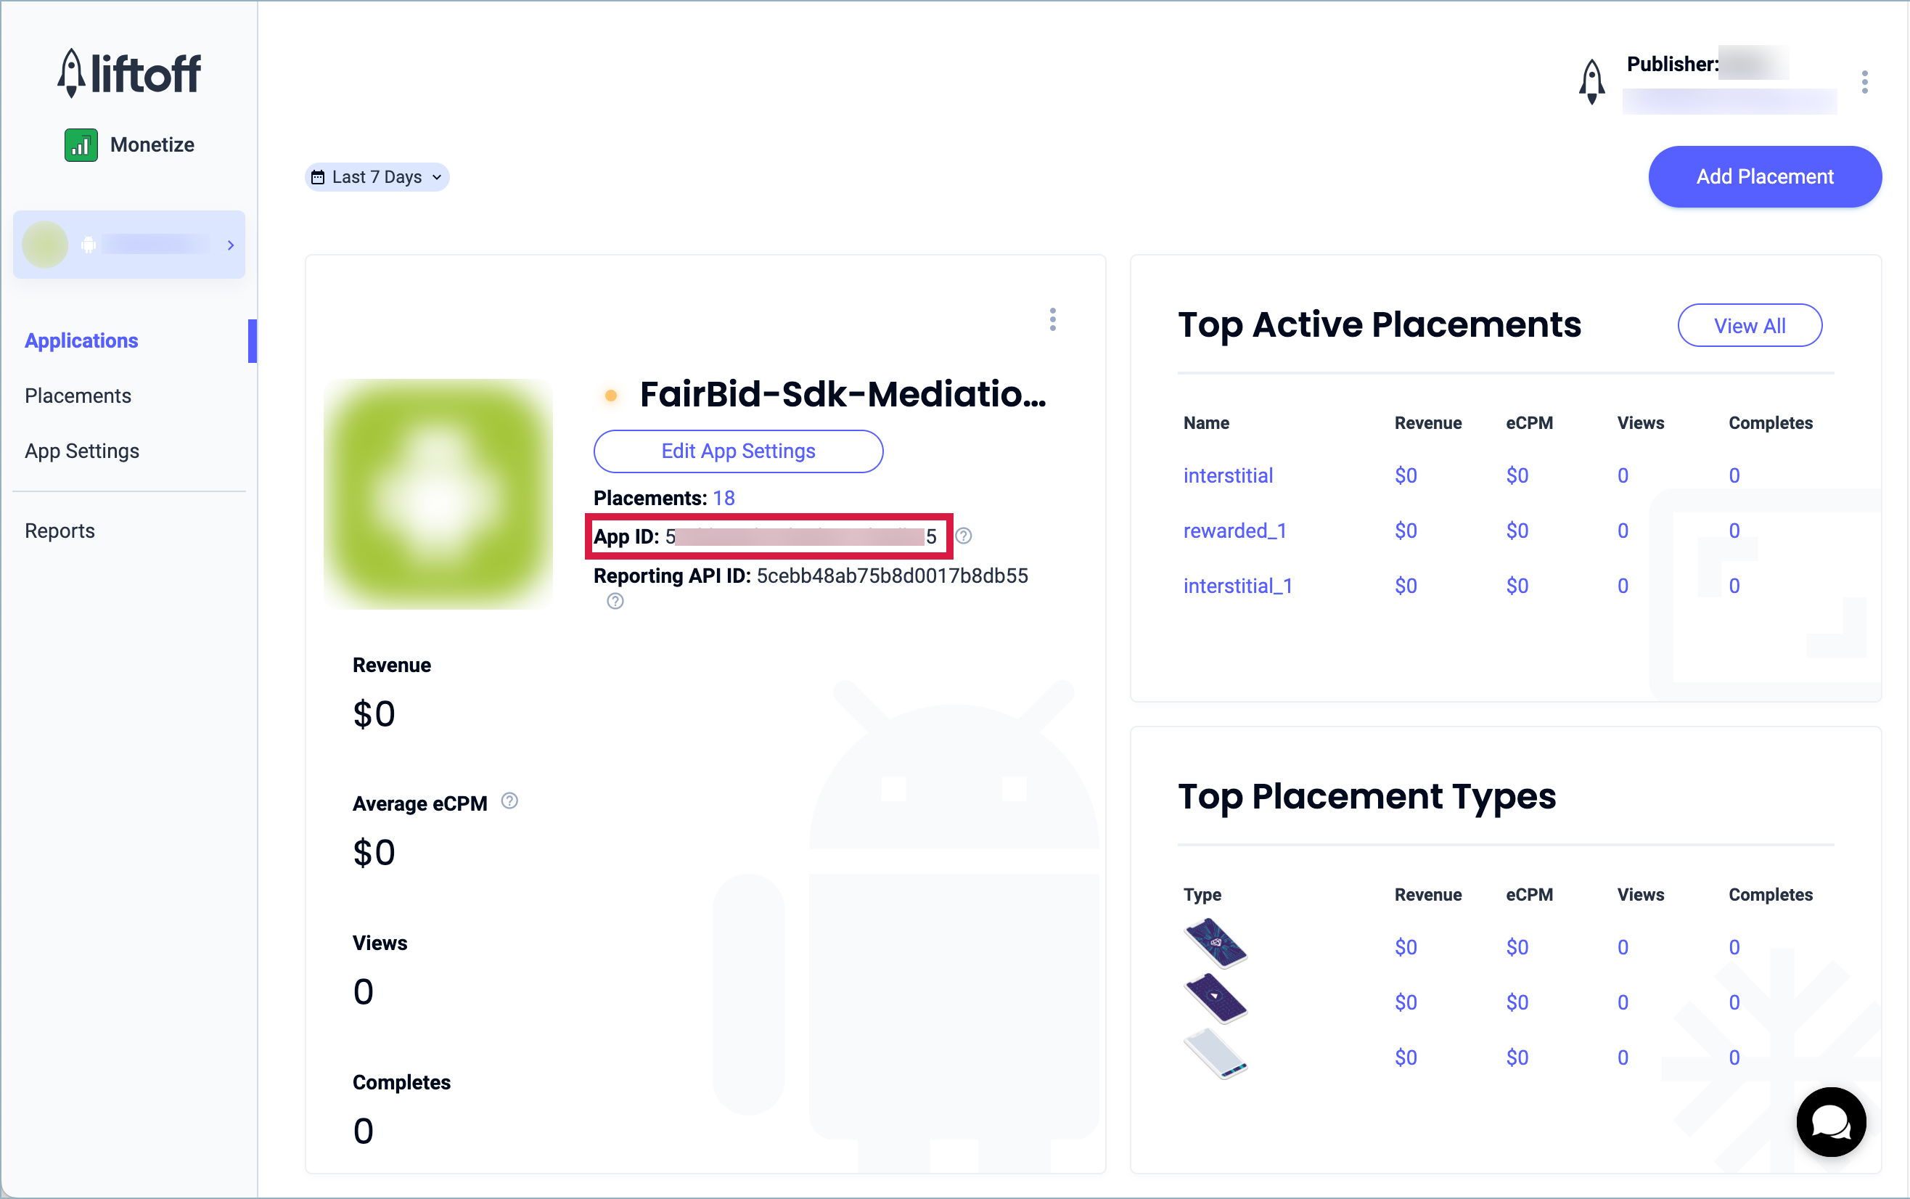Open the Last 7 Days date dropdown
Image resolution: width=1910 pixels, height=1199 pixels.
click(x=377, y=178)
